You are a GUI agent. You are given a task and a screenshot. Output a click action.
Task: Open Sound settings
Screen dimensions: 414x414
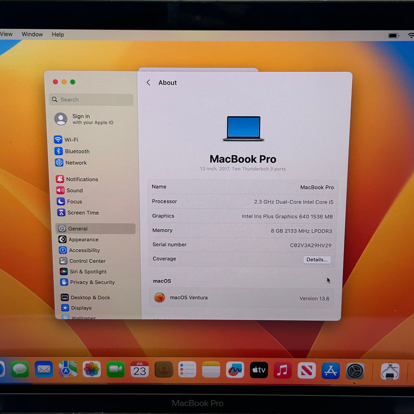point(70,190)
